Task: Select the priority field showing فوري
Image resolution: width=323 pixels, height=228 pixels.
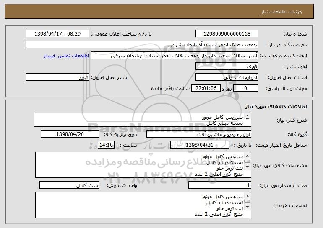Action: 227,67
